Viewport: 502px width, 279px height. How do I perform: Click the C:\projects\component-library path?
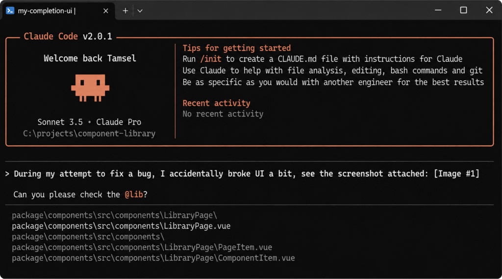(89, 133)
